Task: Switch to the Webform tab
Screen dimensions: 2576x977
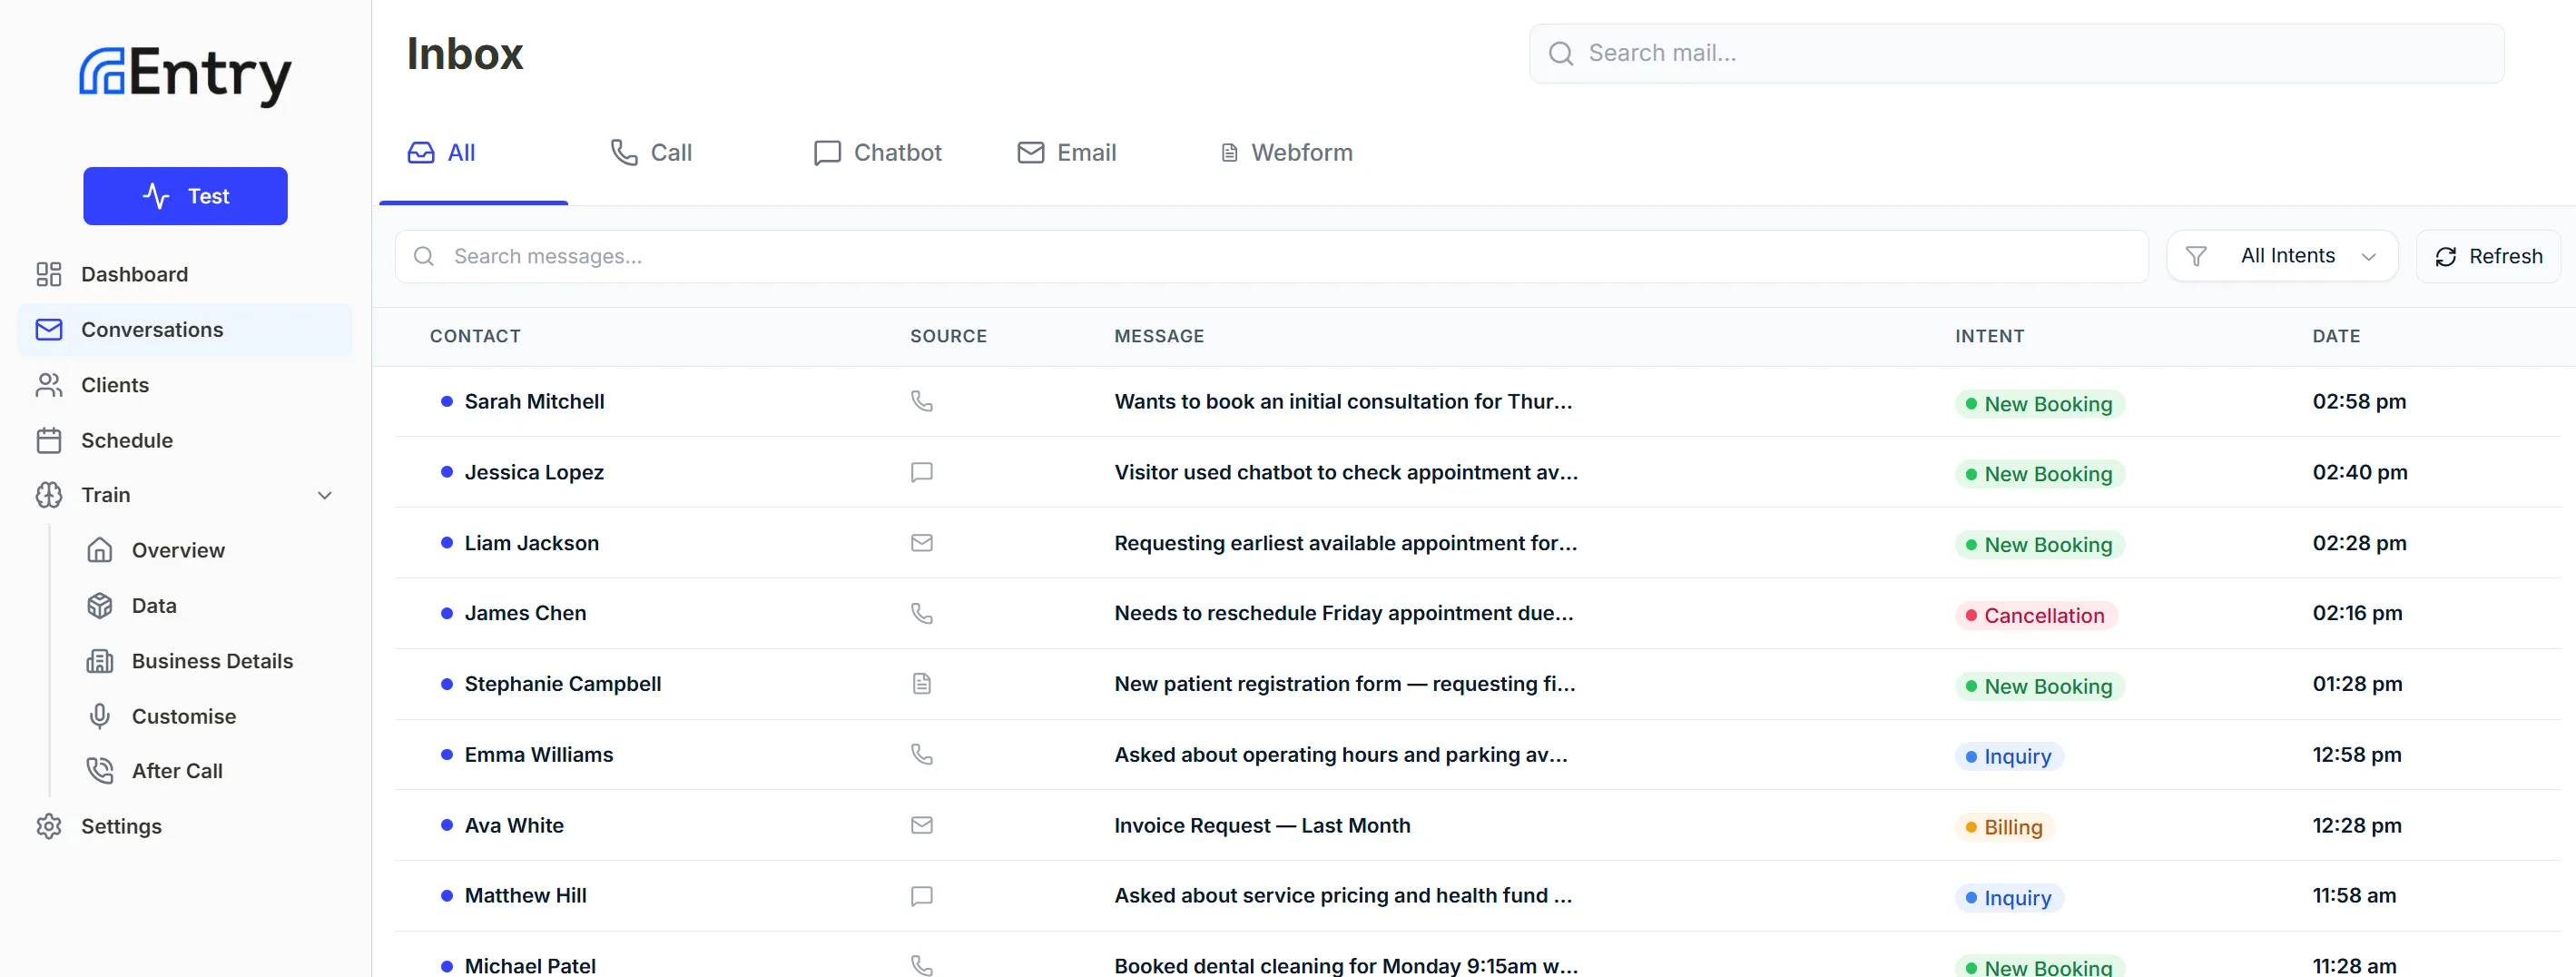Action: pyautogui.click(x=1286, y=152)
